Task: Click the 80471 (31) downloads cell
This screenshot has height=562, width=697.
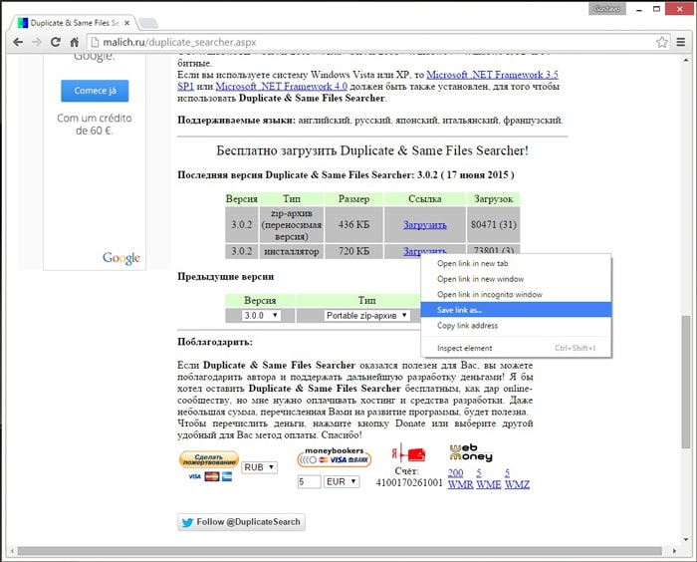Action: (494, 225)
